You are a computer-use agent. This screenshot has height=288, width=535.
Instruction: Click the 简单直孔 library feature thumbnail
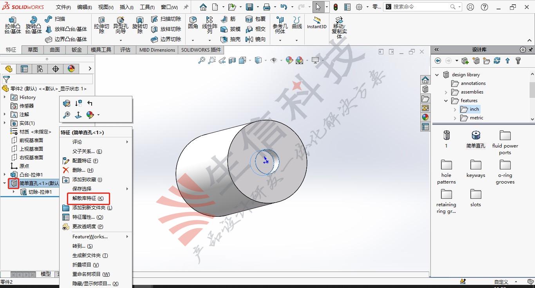(476, 139)
